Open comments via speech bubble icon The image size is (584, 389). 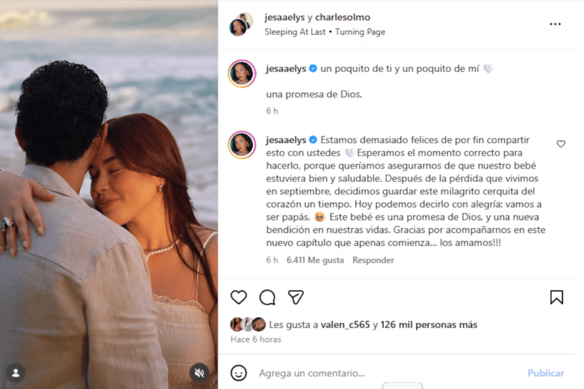tap(267, 297)
